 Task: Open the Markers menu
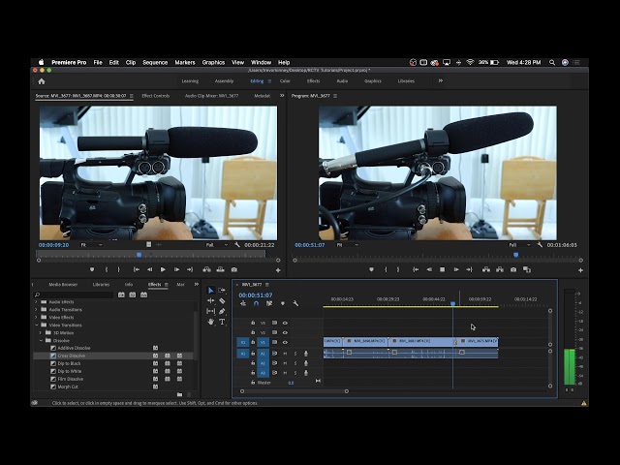click(185, 62)
